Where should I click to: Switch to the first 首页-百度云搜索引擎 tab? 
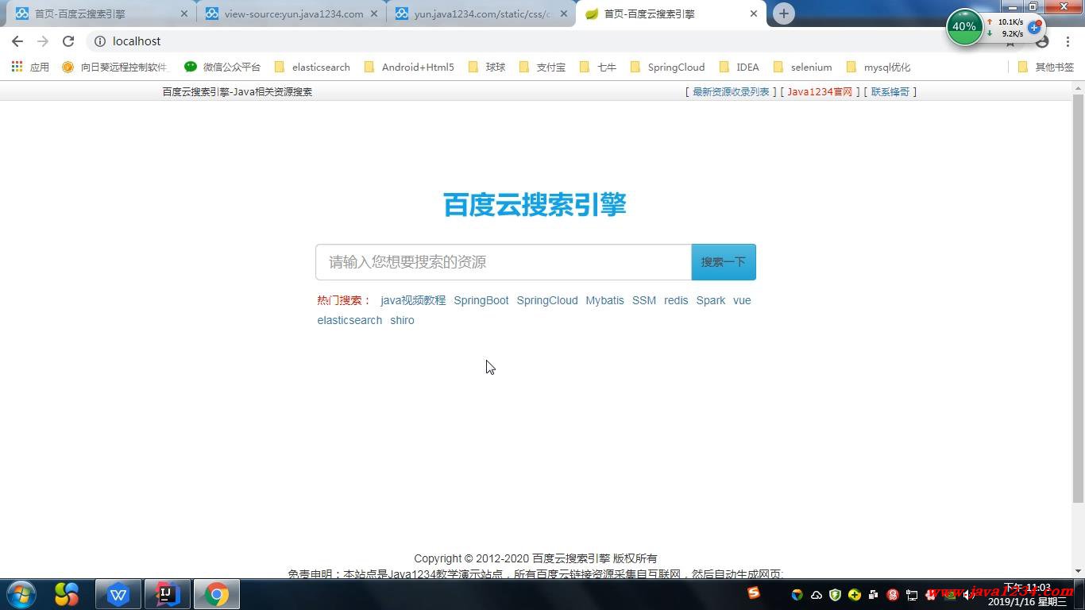coord(102,14)
